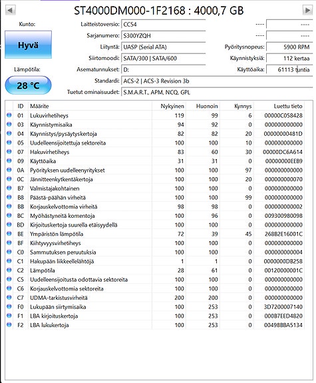Open the 28 °C temperature button

click(x=28, y=85)
